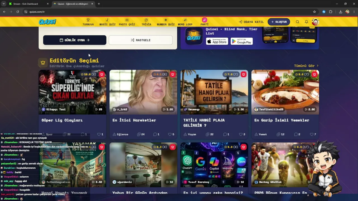
Task: Click crown badge on Tatile Hangi Plaja card
Action: click(x=244, y=74)
